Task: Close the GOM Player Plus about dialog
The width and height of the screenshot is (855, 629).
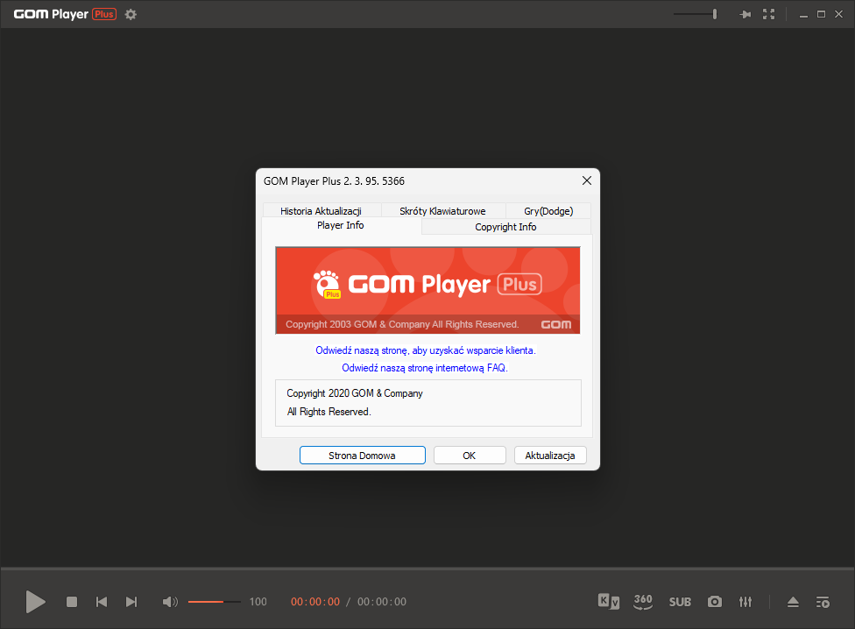Action: [x=586, y=180]
